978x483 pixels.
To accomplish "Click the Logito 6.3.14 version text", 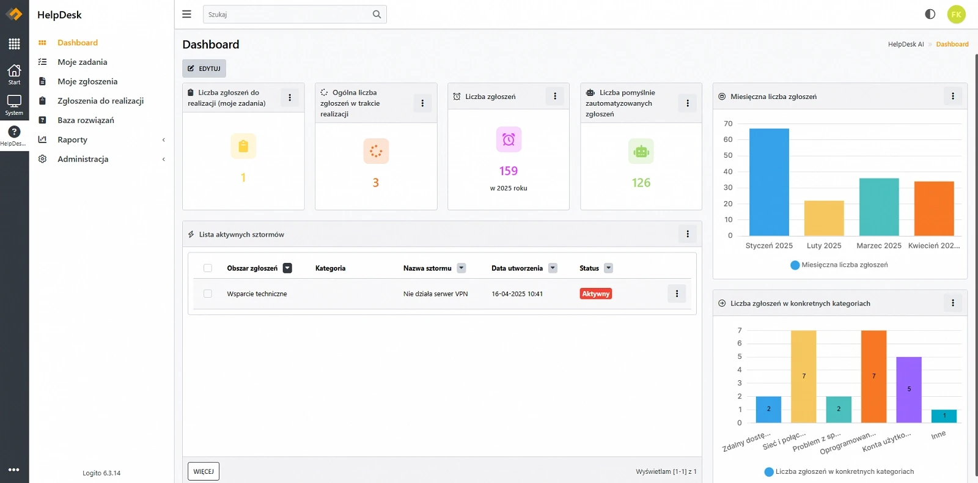I will [x=101, y=473].
